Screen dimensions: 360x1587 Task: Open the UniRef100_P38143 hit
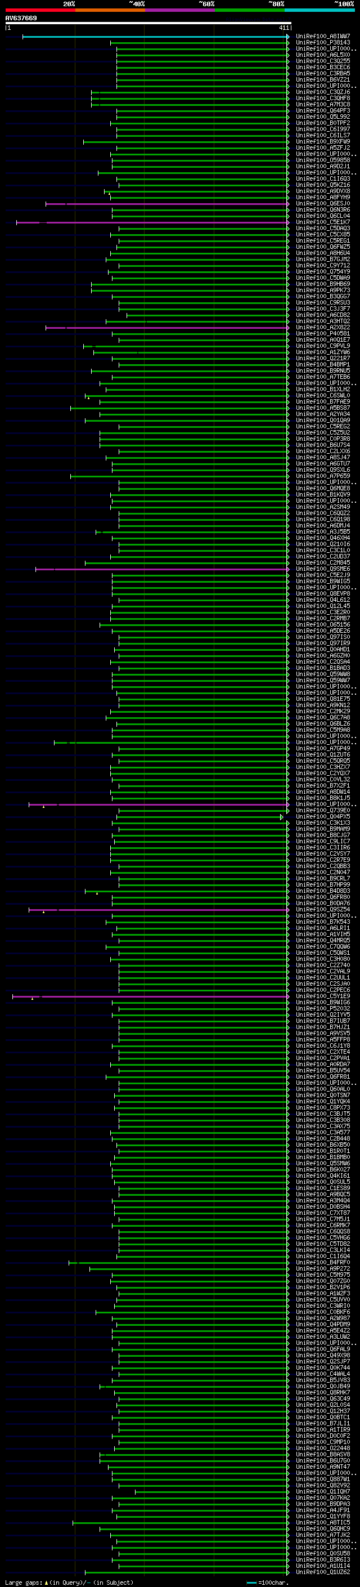pos(323,43)
